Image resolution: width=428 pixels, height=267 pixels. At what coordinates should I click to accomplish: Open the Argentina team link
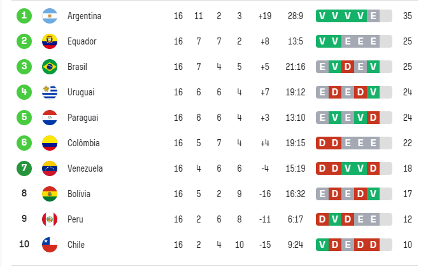[84, 15]
